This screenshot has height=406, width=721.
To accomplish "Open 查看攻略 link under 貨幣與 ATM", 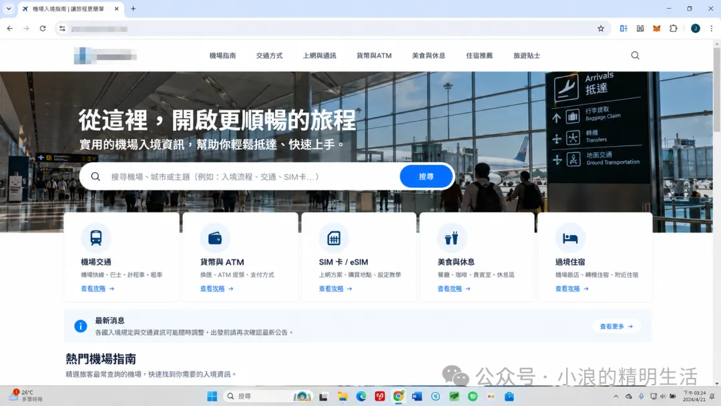I will pos(216,288).
